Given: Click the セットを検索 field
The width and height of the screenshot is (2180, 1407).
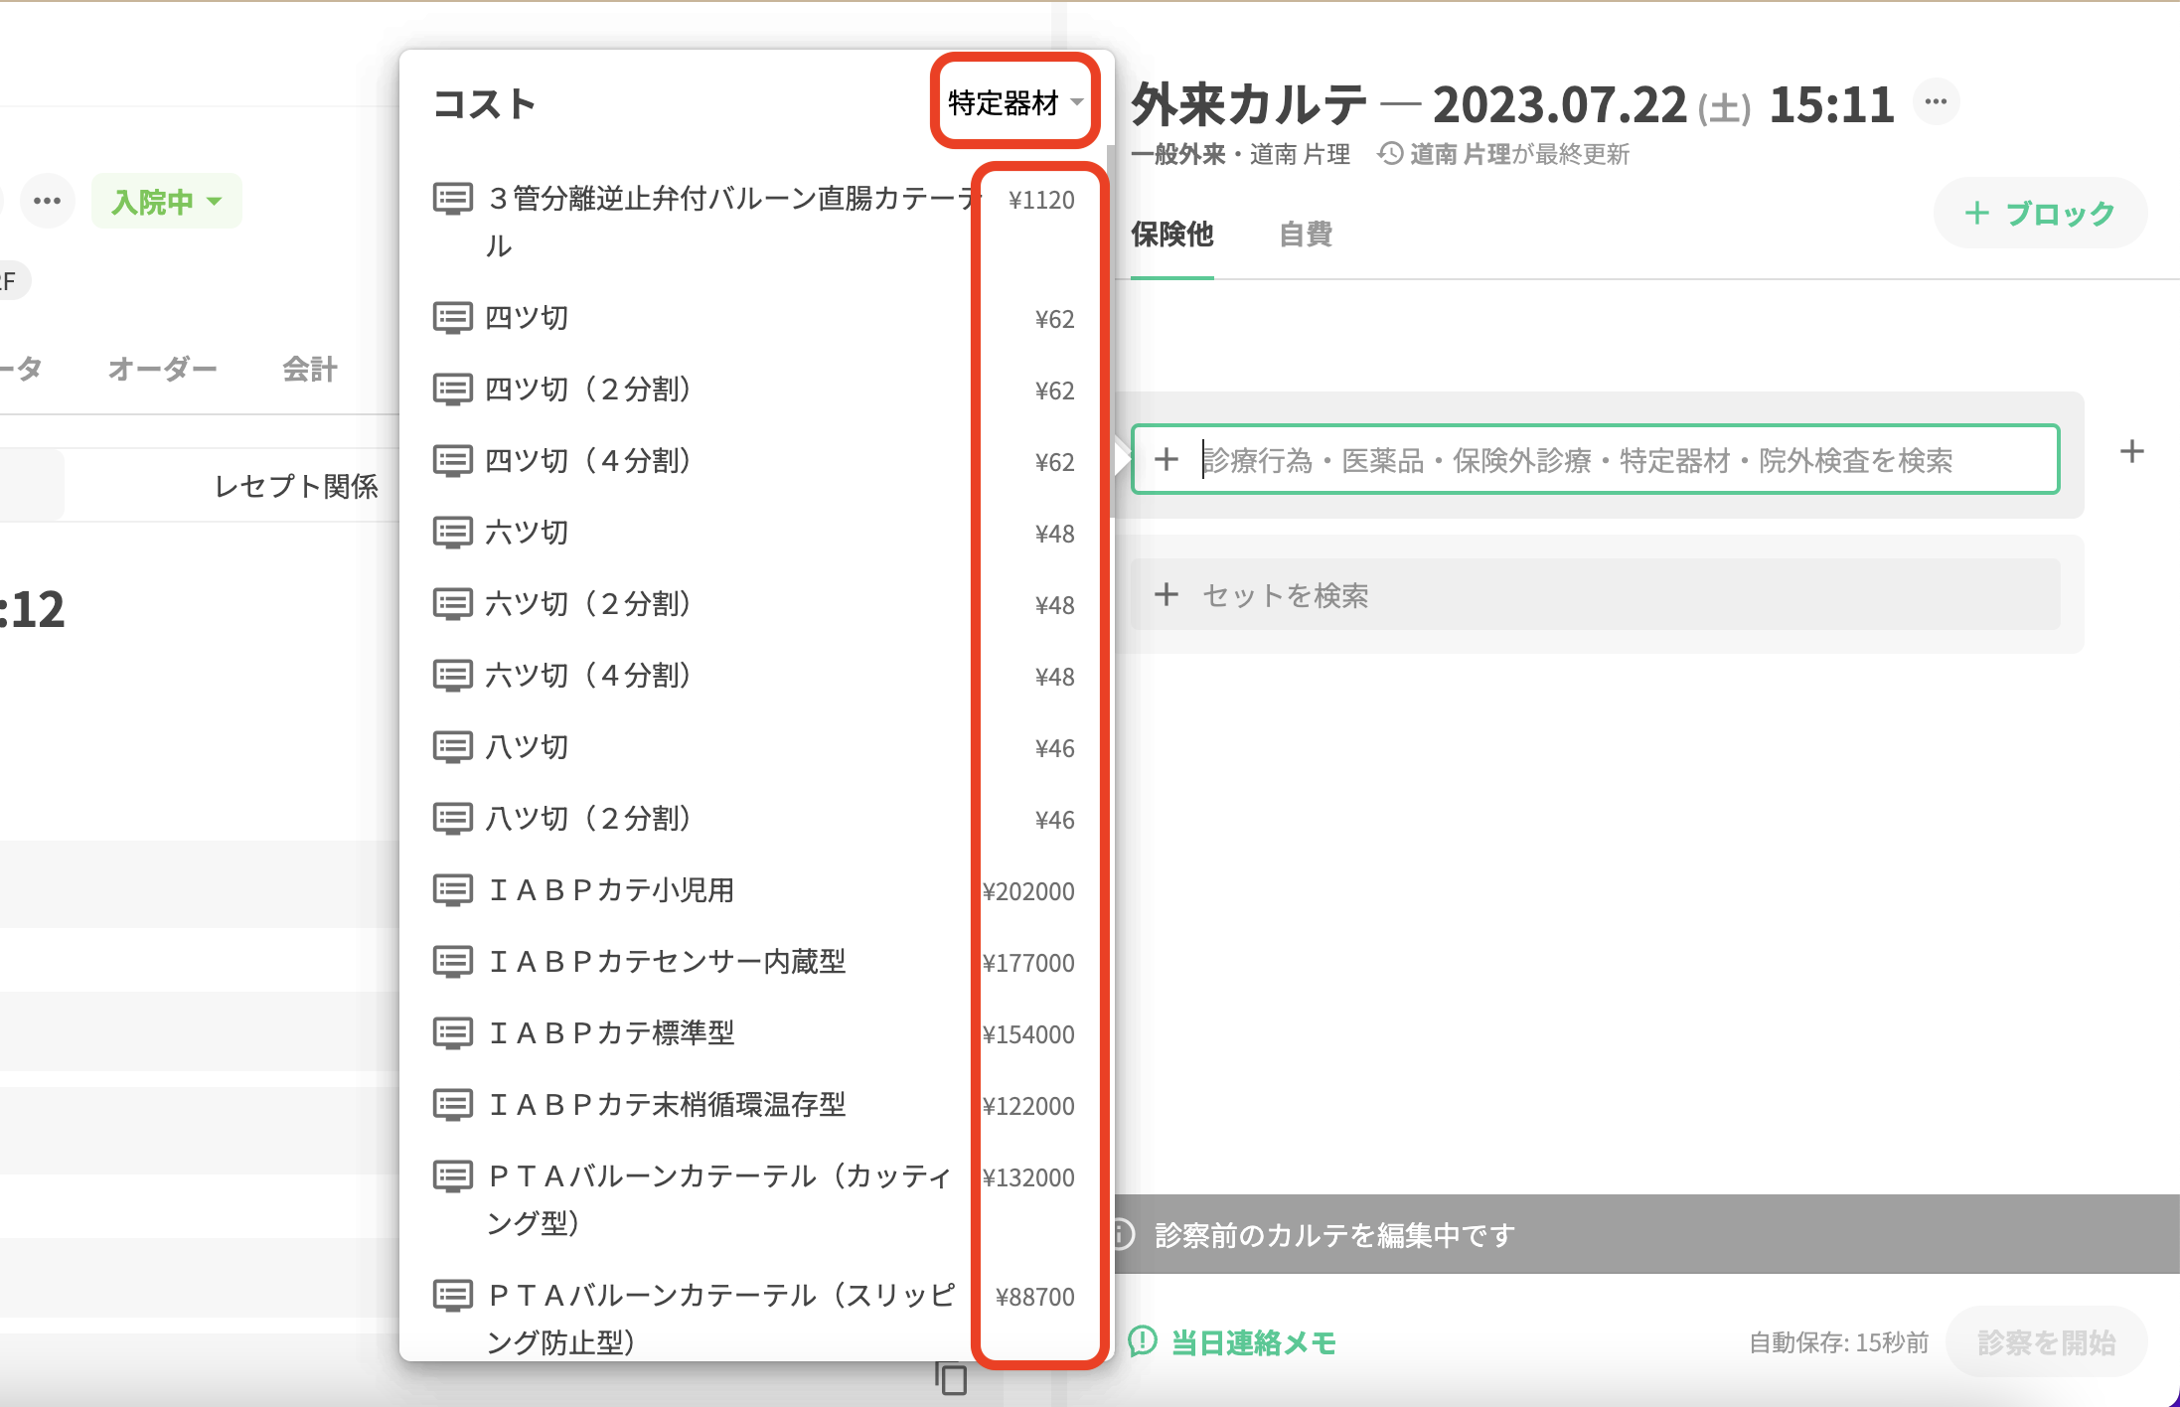Looking at the screenshot, I should point(1594,595).
